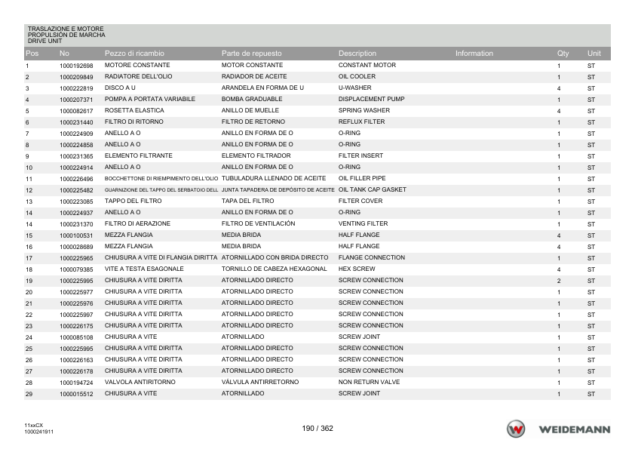Select part number 1000226178

[x=76, y=372]
